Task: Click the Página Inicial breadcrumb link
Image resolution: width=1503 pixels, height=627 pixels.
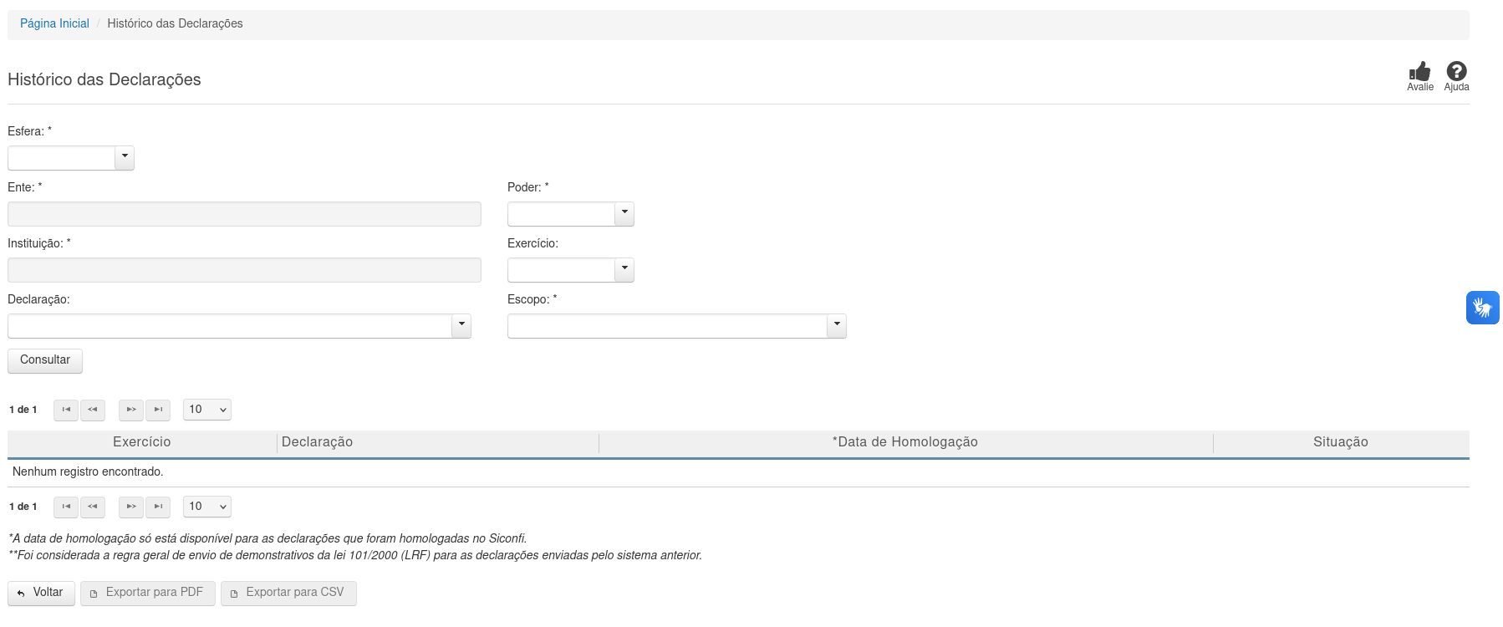Action: coord(54,23)
